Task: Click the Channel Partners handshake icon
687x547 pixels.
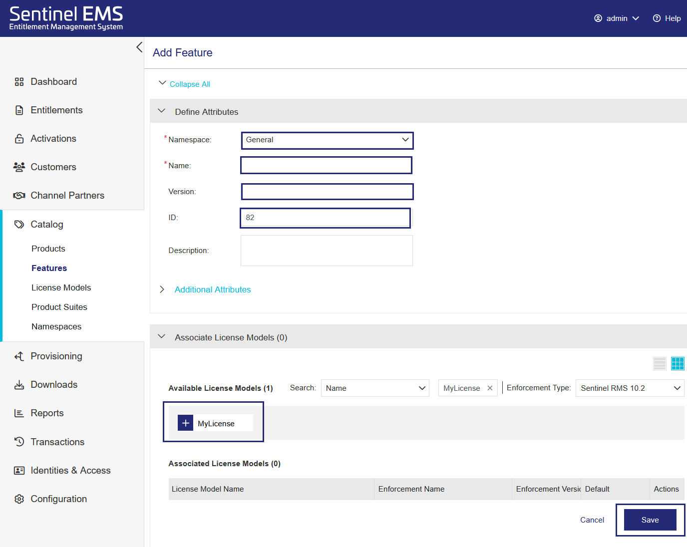Action: pyautogui.click(x=19, y=195)
